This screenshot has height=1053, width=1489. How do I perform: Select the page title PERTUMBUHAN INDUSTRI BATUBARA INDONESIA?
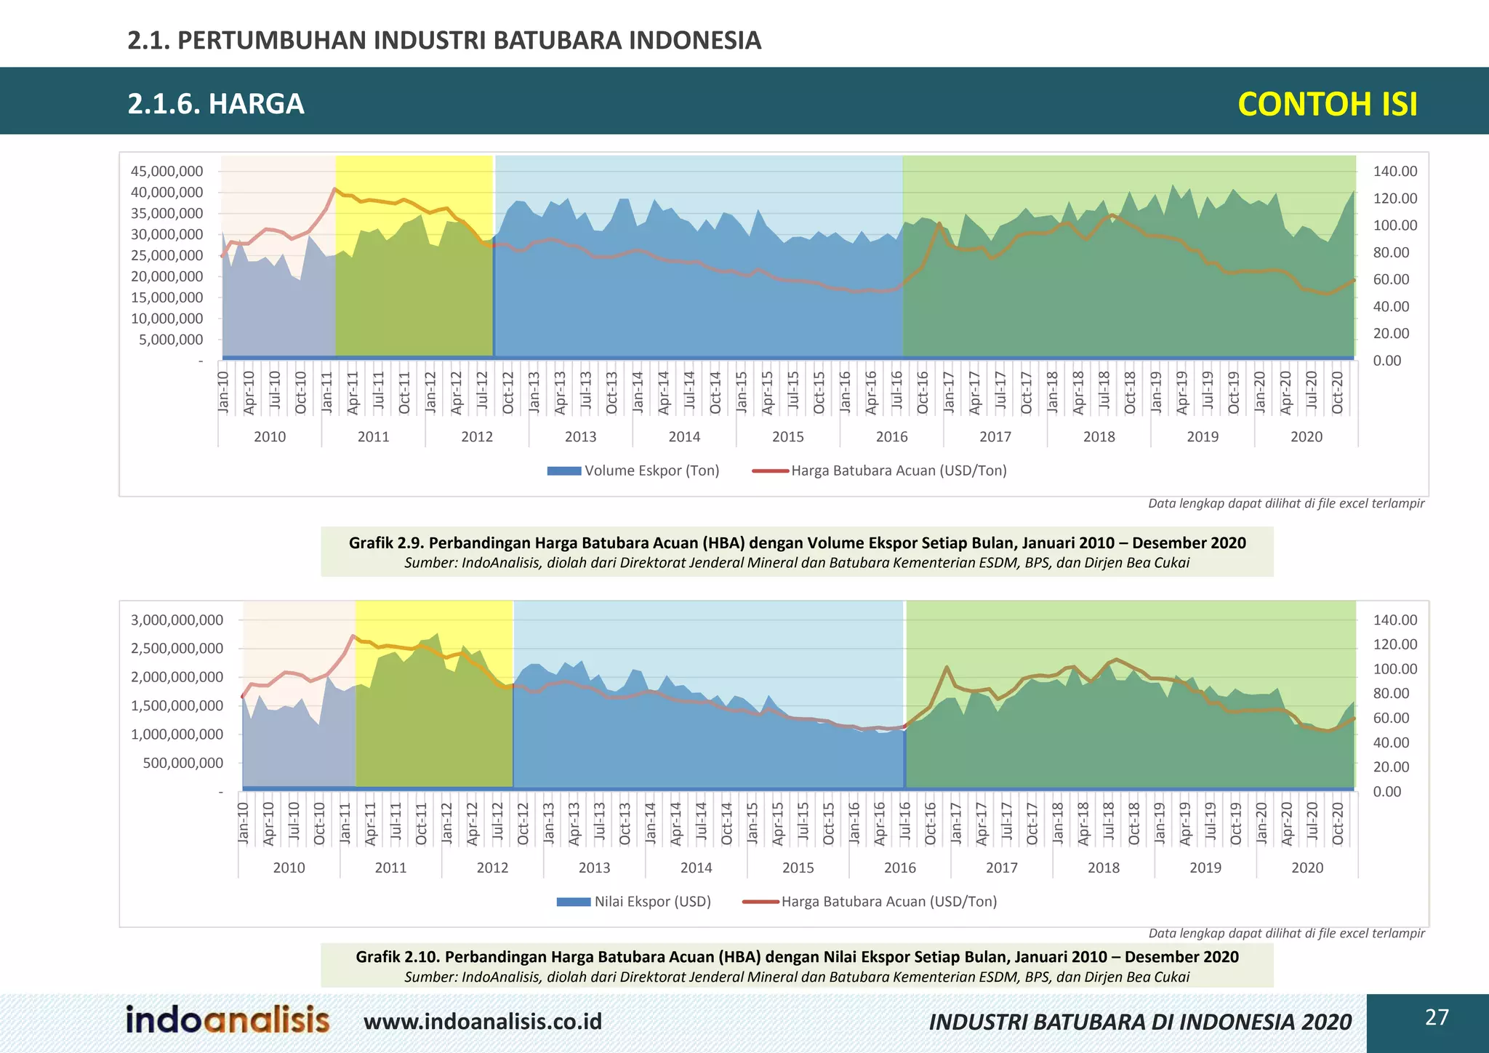click(444, 40)
